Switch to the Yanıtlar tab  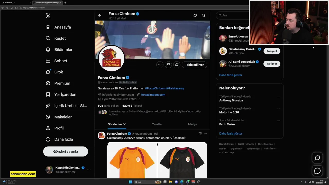157,124
